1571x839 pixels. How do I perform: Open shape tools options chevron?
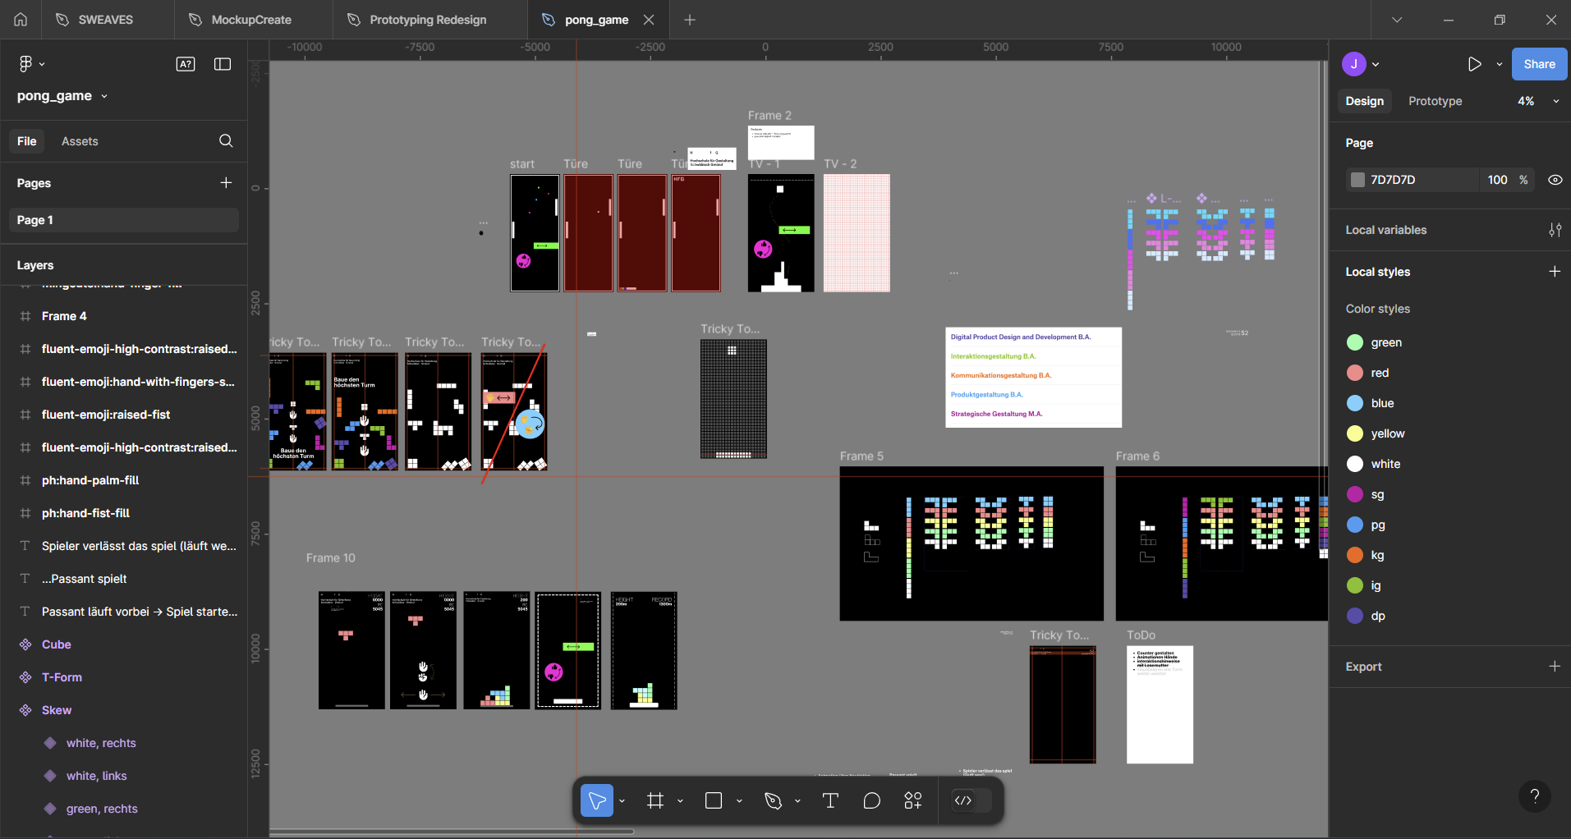click(739, 800)
